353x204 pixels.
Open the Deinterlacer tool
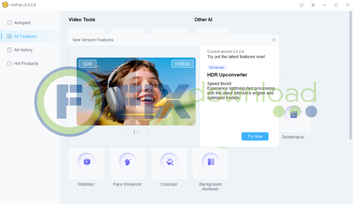pyautogui.click(x=293, y=115)
